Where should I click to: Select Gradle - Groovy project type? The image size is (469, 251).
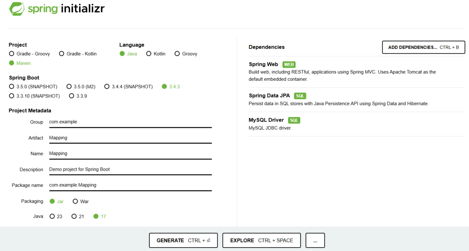click(29, 53)
